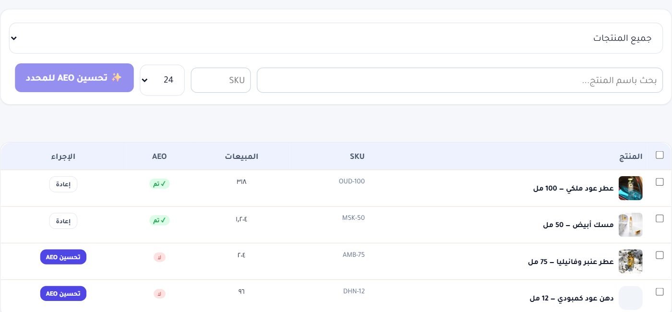Viewport: 672px width, 312px height.
Task: Open thumbnail of مسك أبيض product
Action: (631, 225)
